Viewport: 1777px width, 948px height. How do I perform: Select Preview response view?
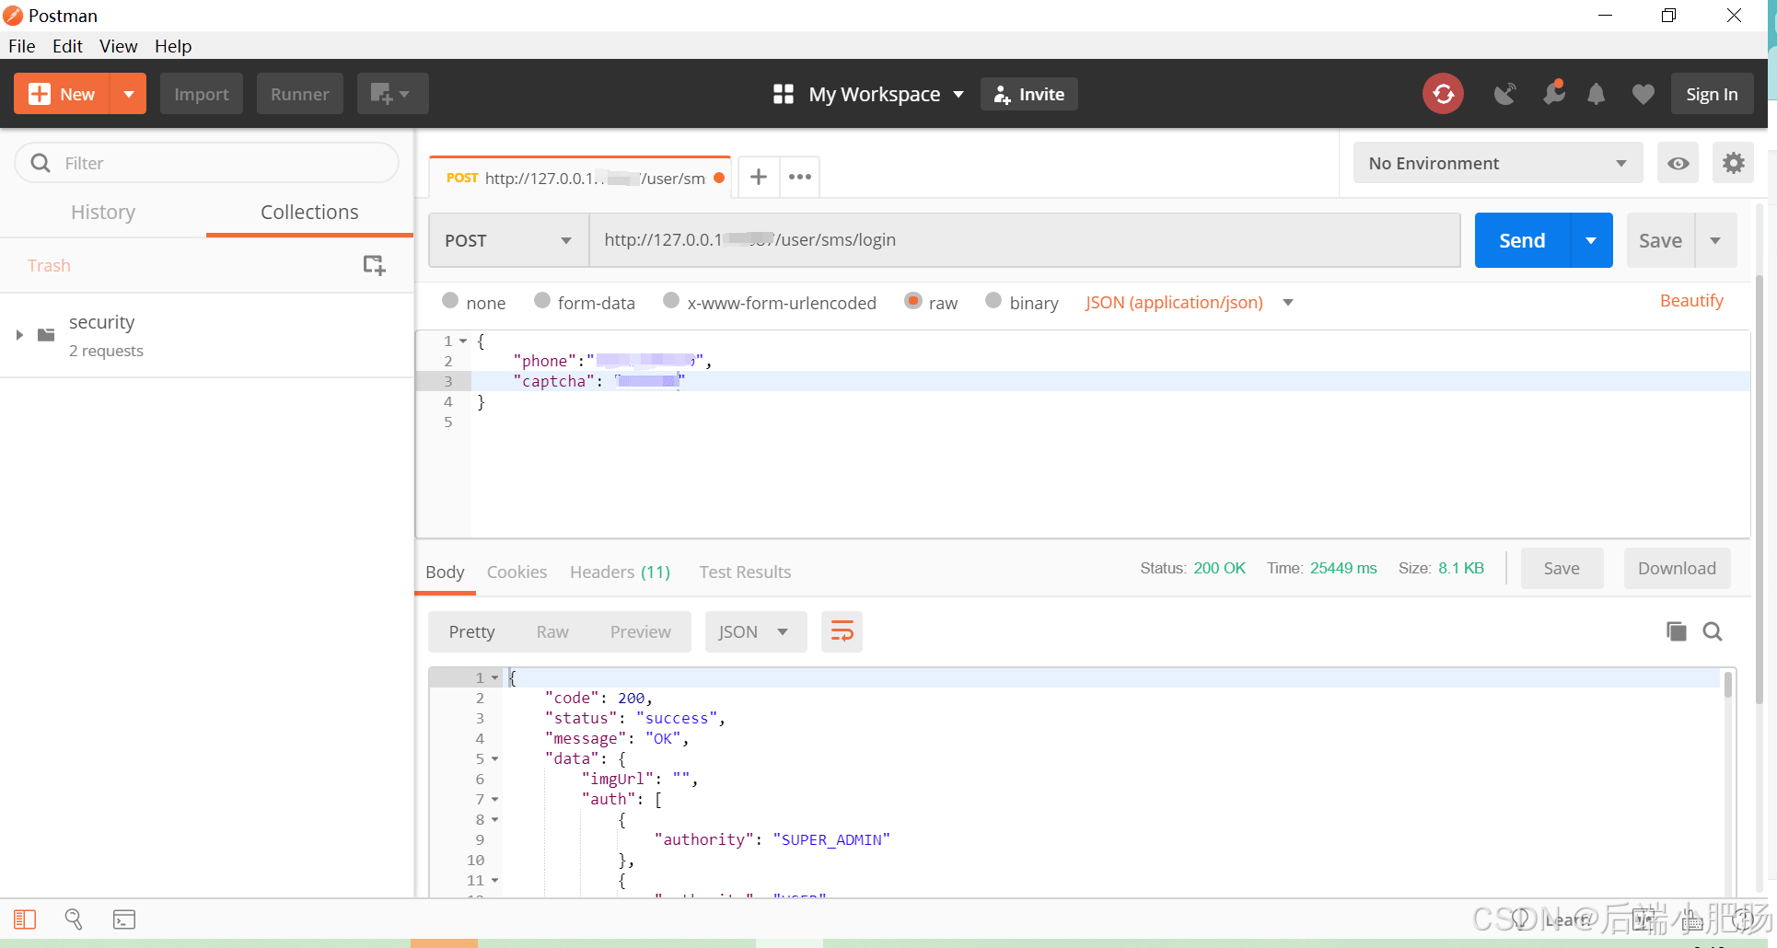[x=640, y=631]
